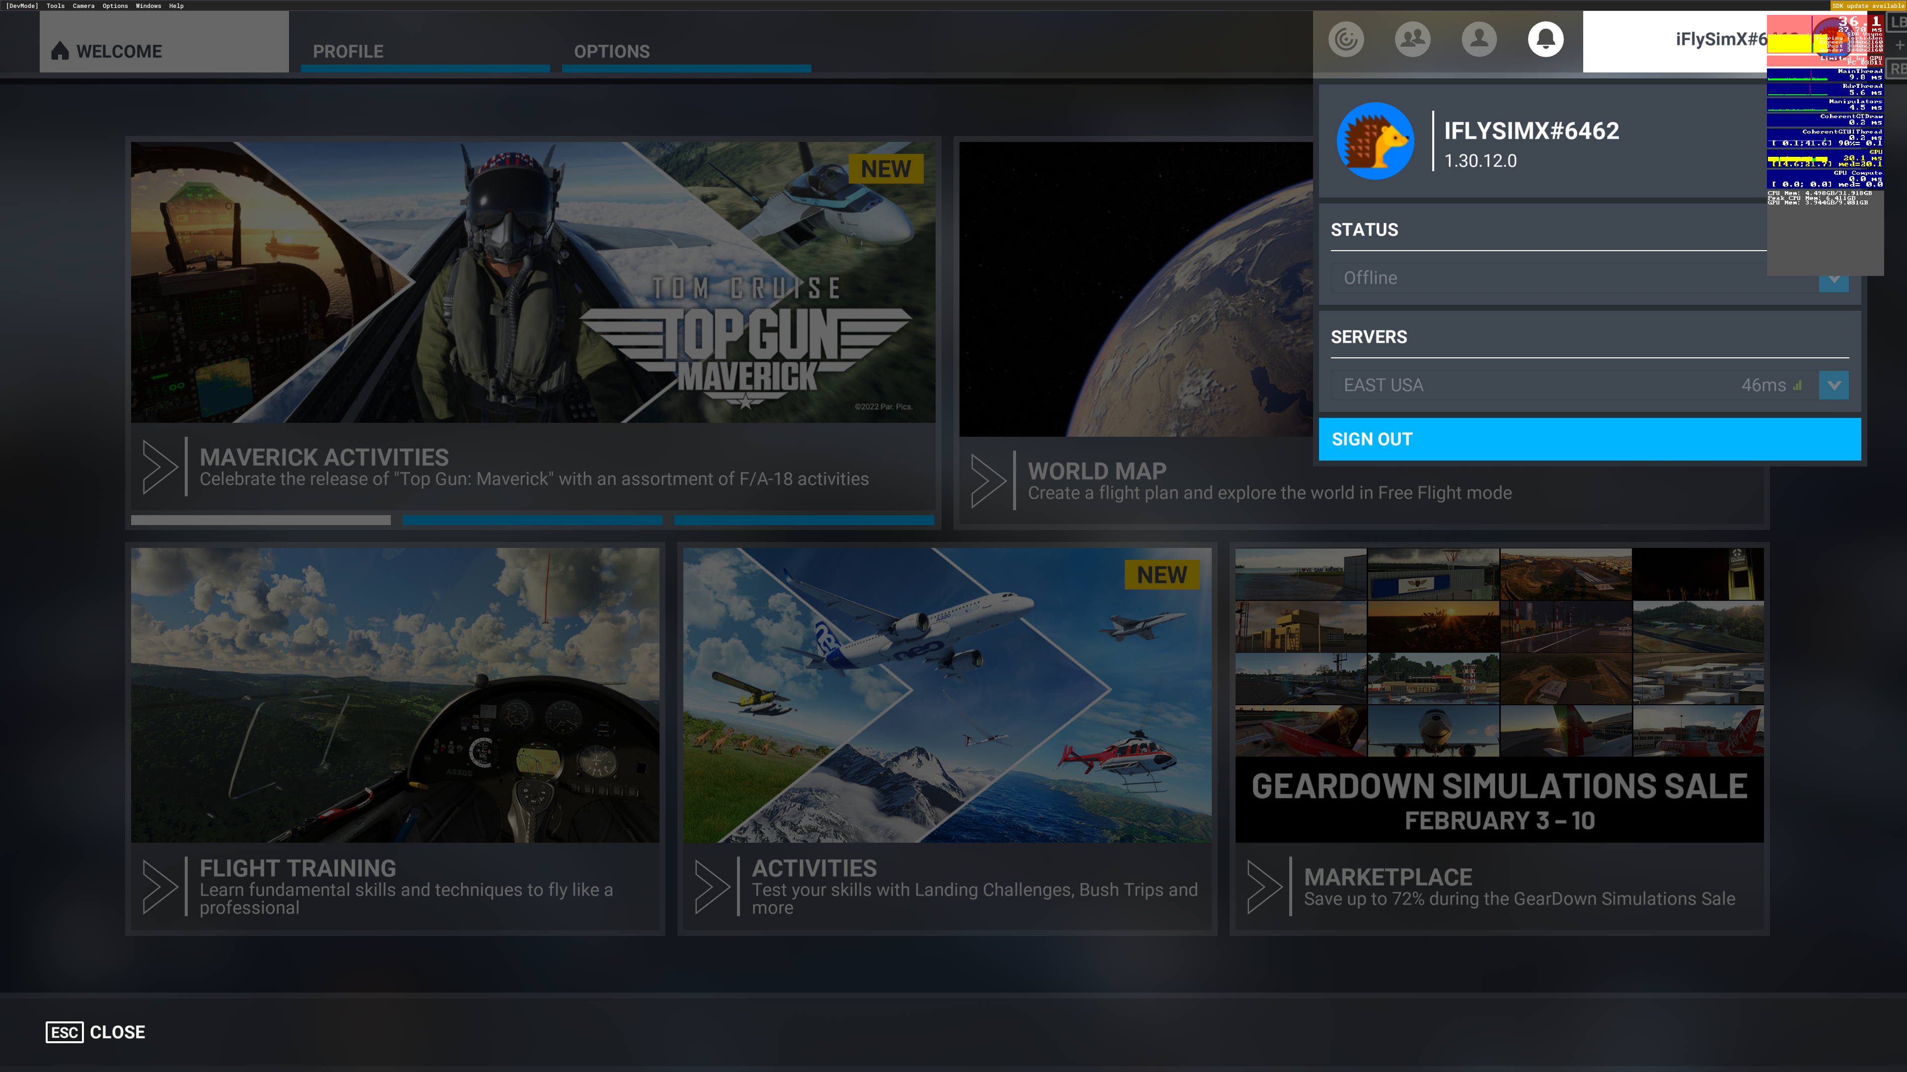Select the third carousel slide indicator bar
This screenshot has width=1907, height=1072.
(x=804, y=521)
